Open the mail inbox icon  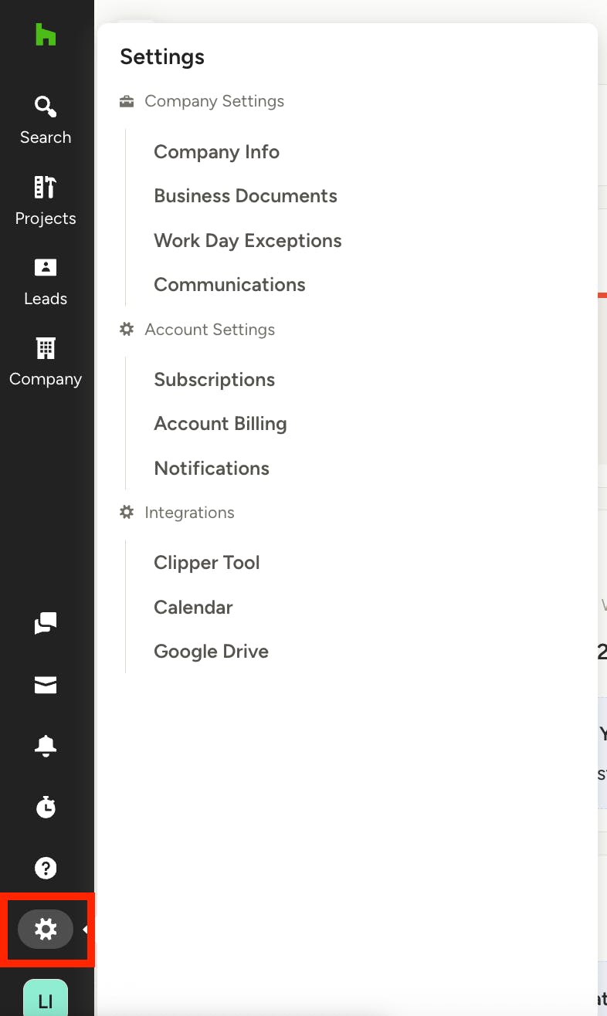(46, 685)
